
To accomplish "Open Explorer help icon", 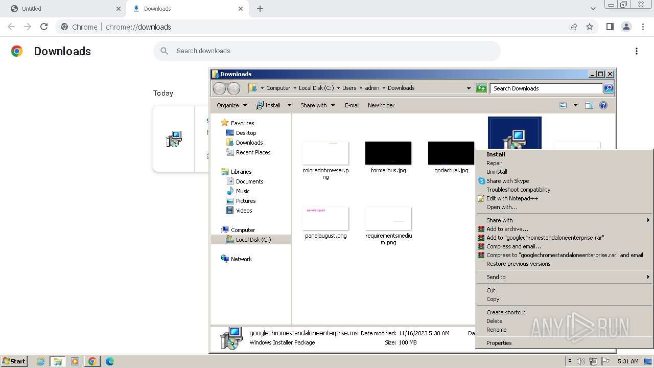I will pos(603,105).
